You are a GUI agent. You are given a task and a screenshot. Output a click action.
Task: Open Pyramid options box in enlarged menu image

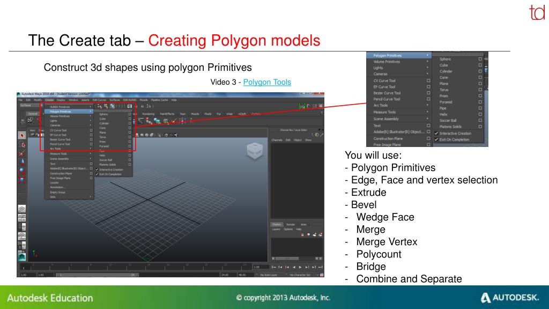point(480,102)
